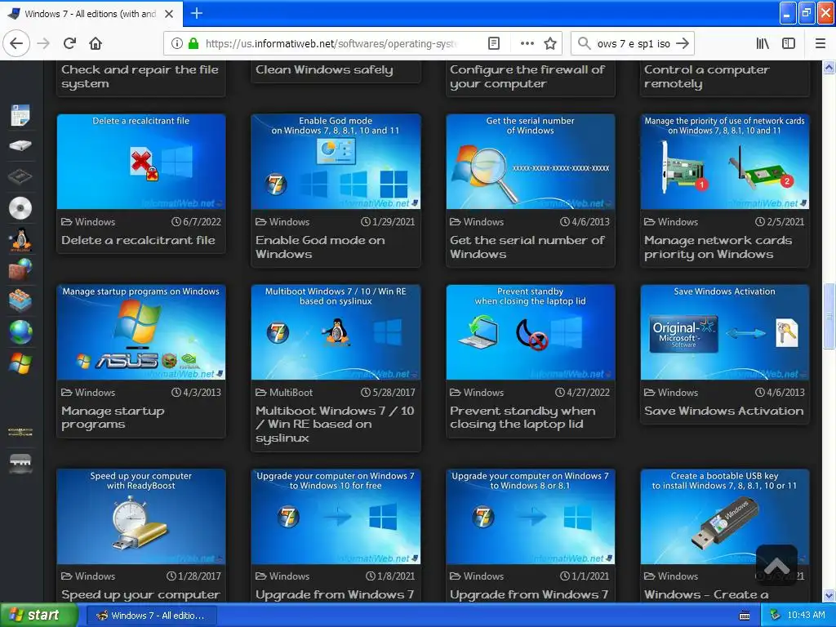
Task: Toggle the sidebars icon in the toolbar
Action: click(789, 43)
